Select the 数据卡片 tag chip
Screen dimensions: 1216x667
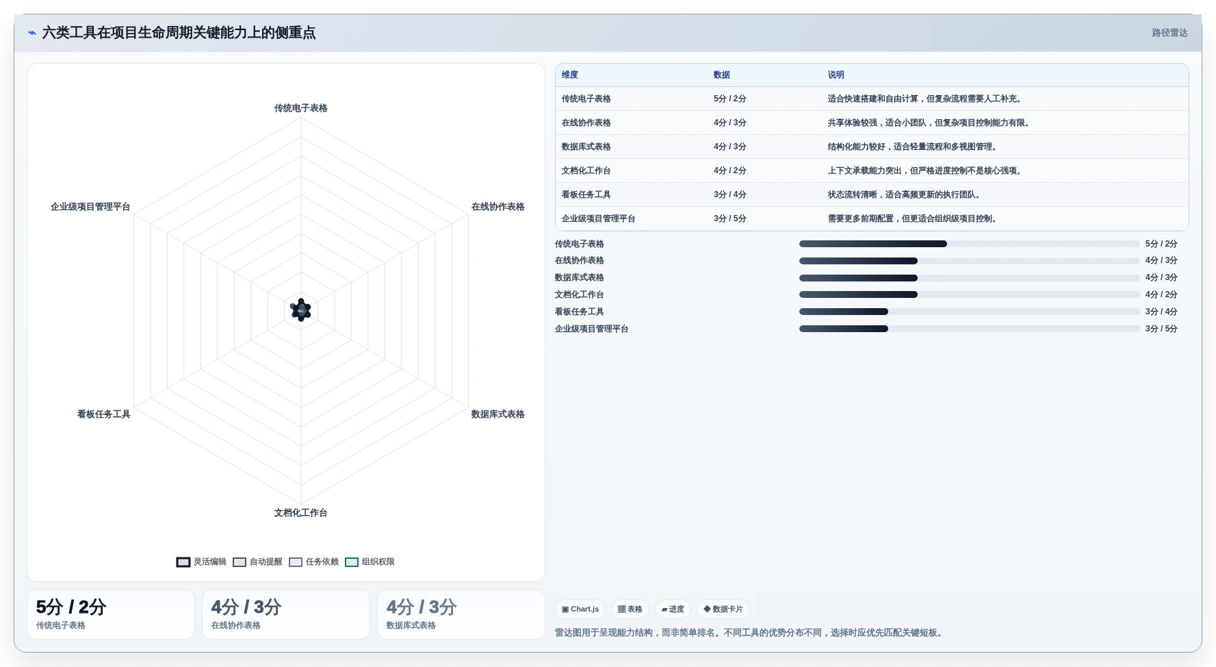(723, 609)
